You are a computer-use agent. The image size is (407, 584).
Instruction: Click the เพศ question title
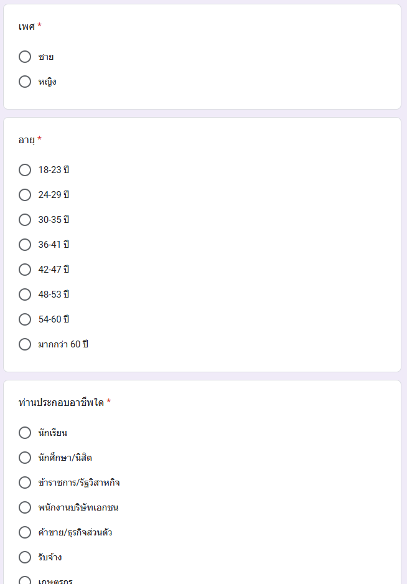[26, 26]
